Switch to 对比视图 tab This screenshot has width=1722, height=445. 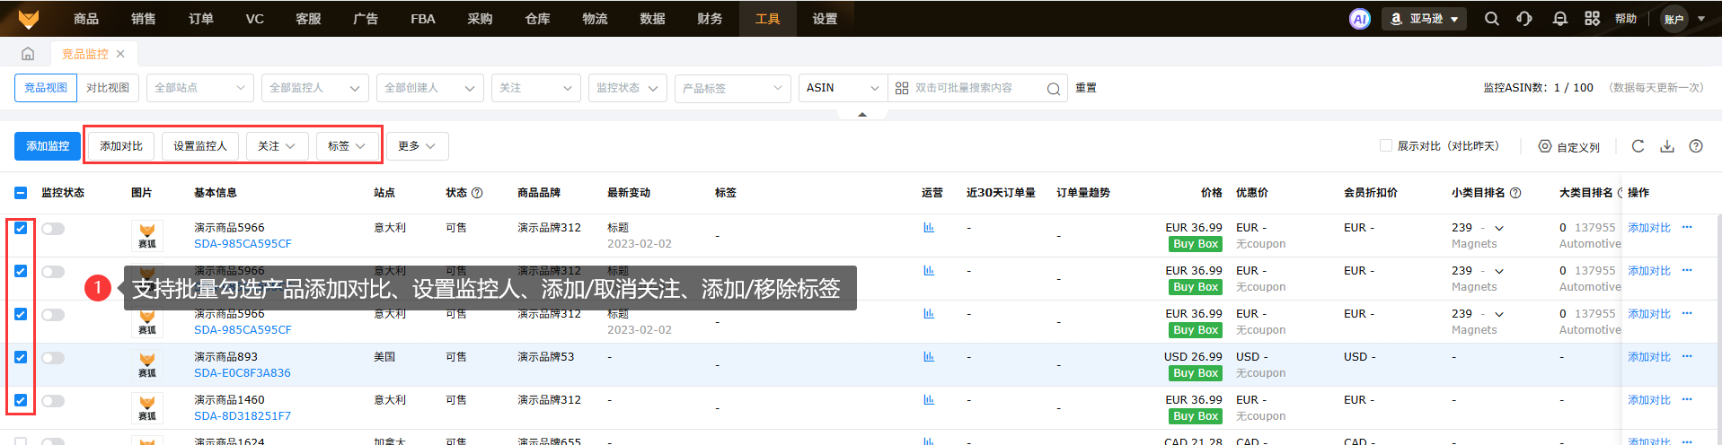[108, 88]
